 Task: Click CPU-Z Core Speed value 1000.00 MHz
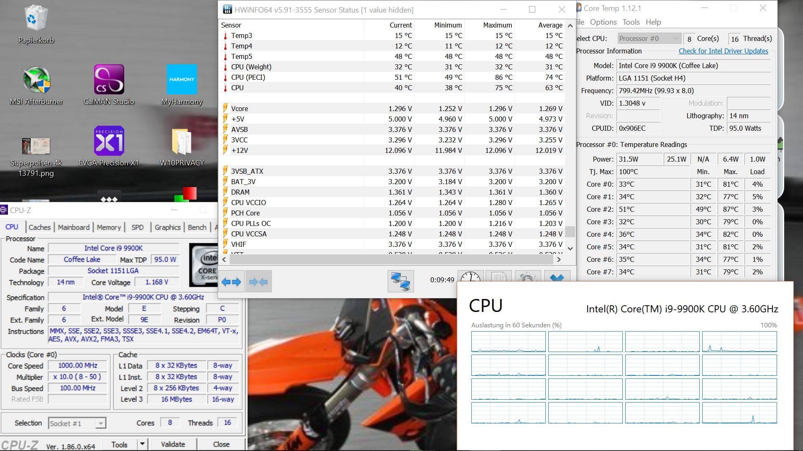point(77,365)
